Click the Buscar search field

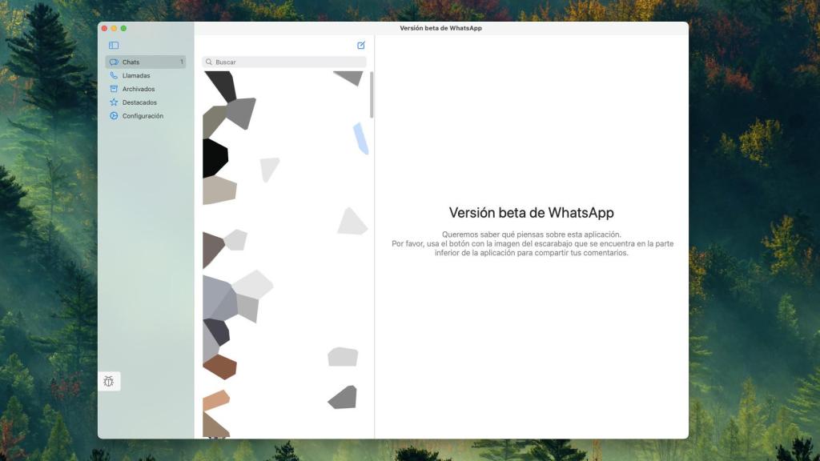(284, 62)
